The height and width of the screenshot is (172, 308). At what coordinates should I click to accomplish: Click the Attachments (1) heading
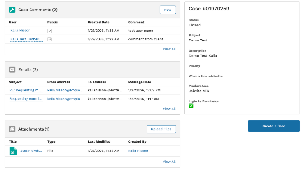point(34,129)
